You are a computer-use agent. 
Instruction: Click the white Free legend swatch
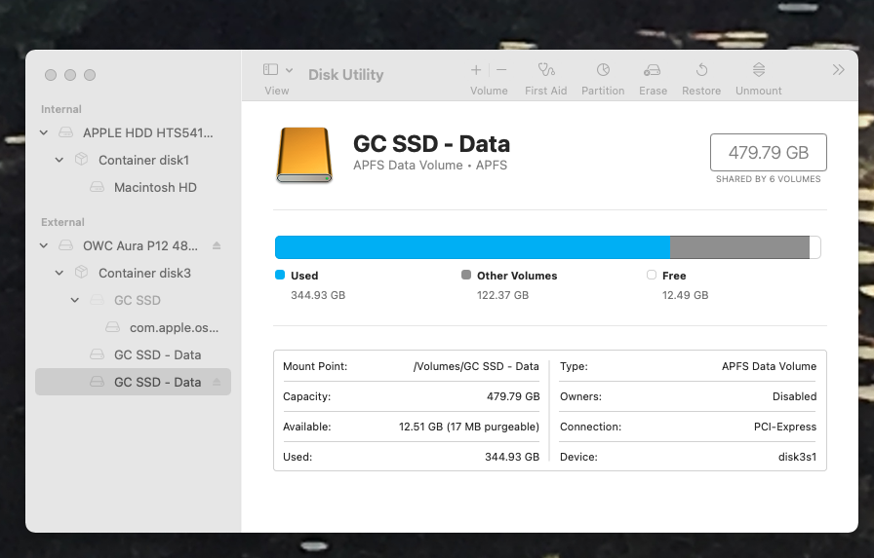(x=651, y=275)
